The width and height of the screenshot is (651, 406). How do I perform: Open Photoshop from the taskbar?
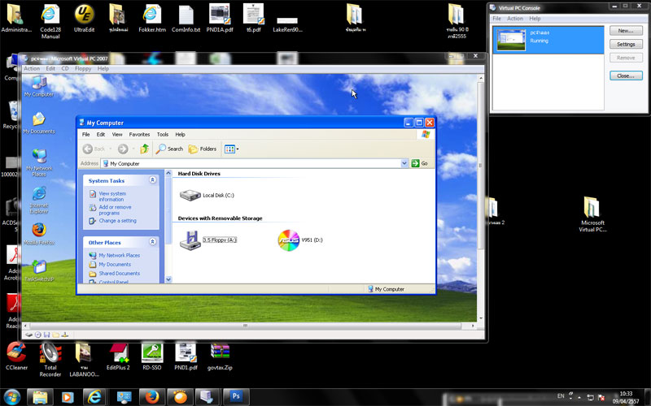tap(236, 397)
